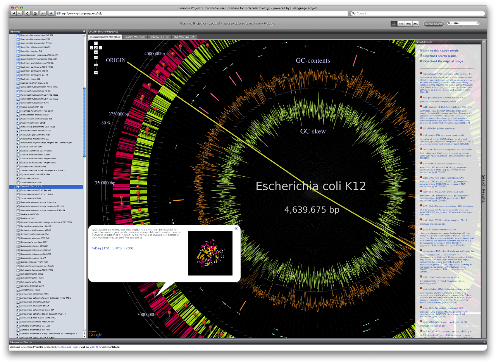496x363 pixels.
Task: Pan the genome map left
Action: point(91,48)
